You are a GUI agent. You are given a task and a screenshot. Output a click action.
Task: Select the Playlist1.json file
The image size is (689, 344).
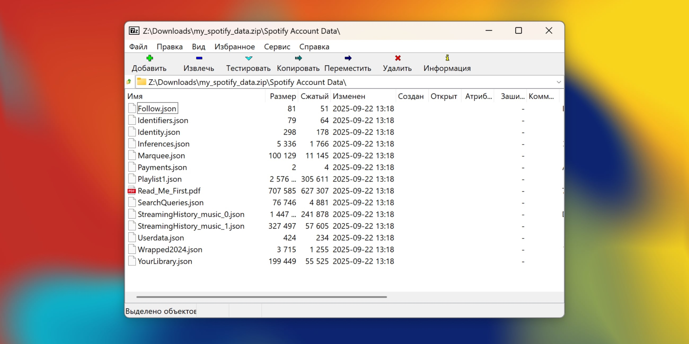(159, 179)
